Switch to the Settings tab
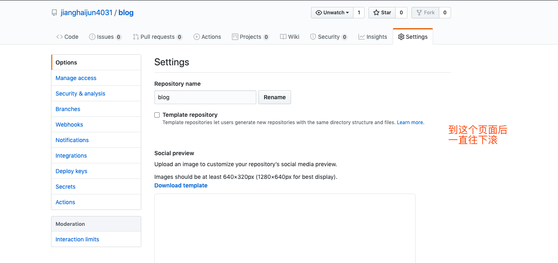The width and height of the screenshot is (558, 263). pyautogui.click(x=413, y=37)
